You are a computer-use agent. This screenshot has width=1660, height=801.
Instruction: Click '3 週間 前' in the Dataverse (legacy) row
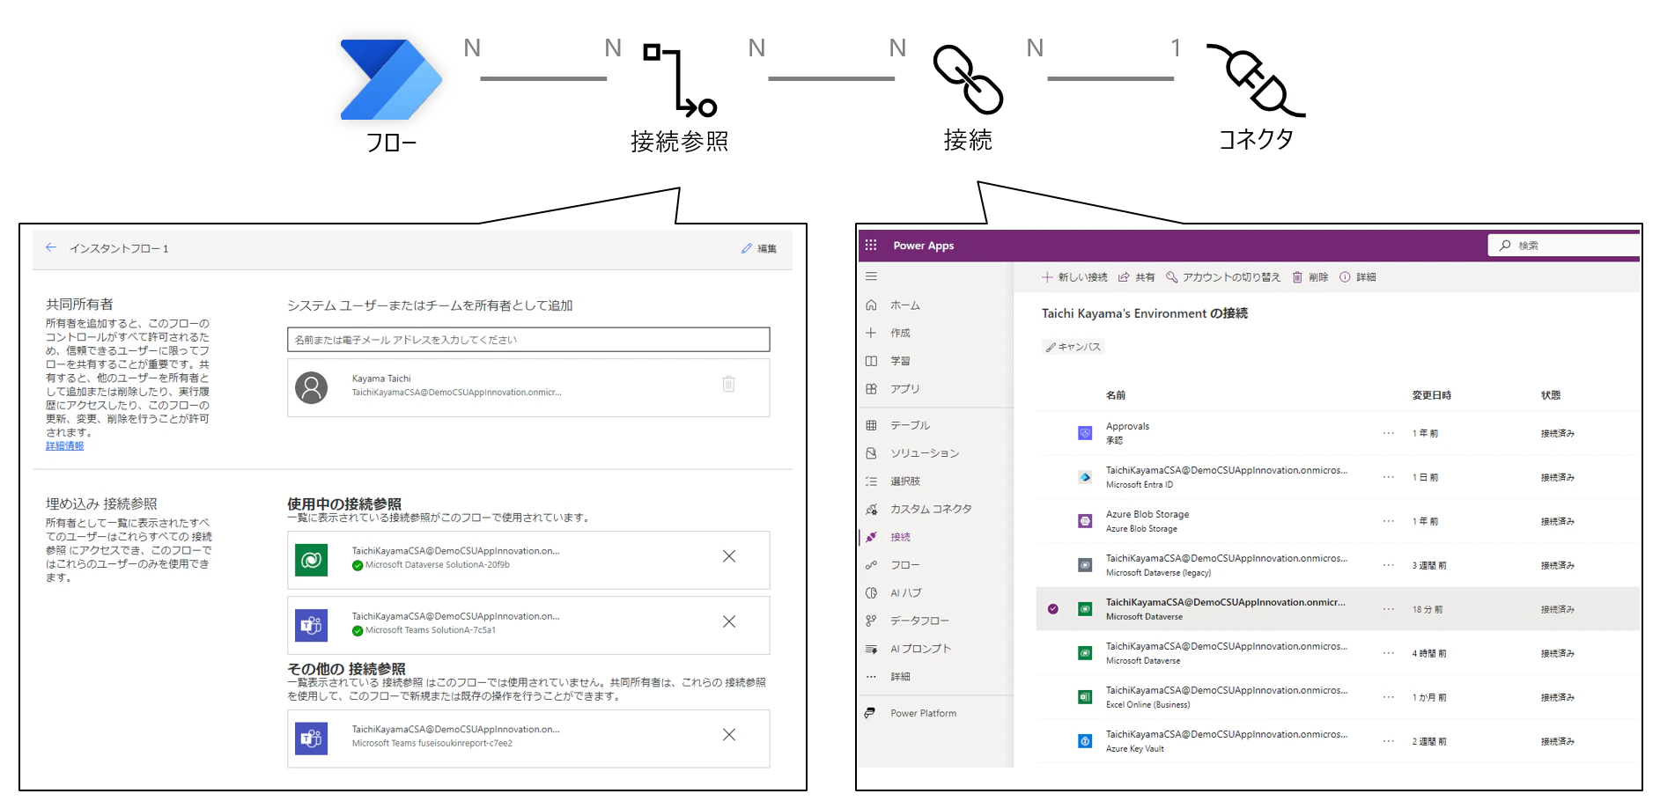(1429, 566)
